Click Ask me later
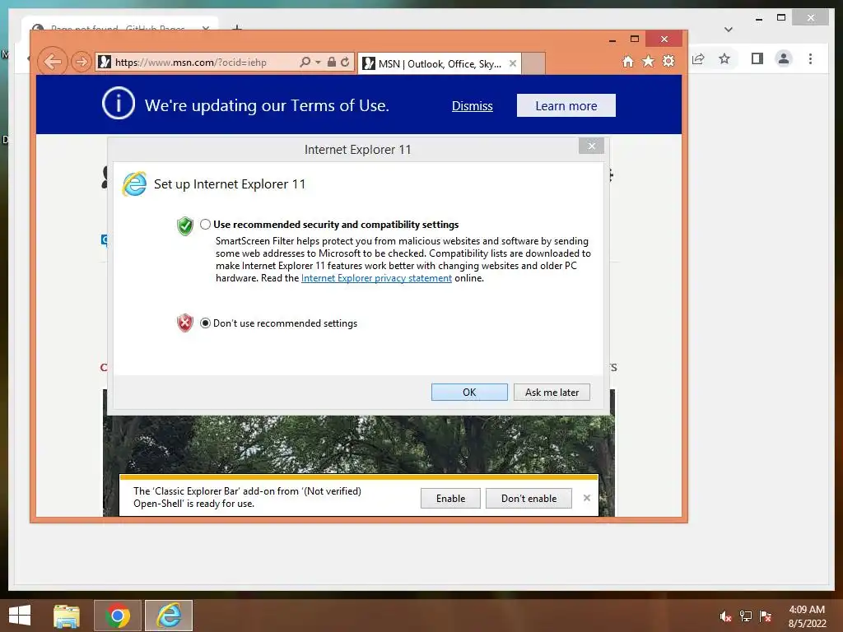The width and height of the screenshot is (843, 632). point(552,393)
